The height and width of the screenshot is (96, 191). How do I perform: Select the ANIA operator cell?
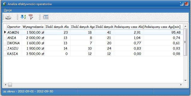(14, 38)
